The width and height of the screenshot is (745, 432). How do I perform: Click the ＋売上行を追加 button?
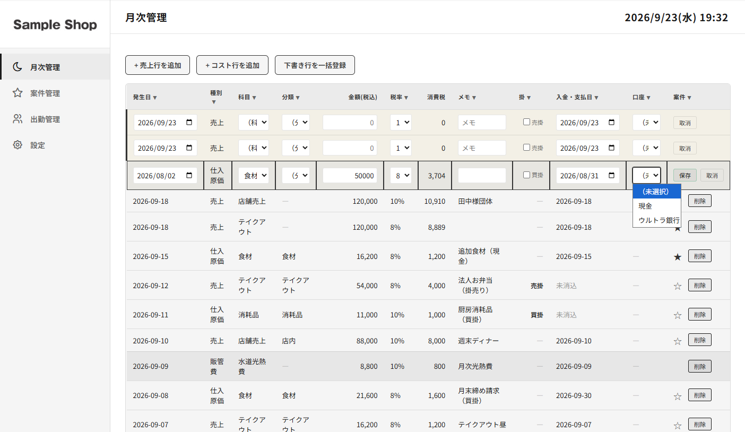tap(158, 65)
